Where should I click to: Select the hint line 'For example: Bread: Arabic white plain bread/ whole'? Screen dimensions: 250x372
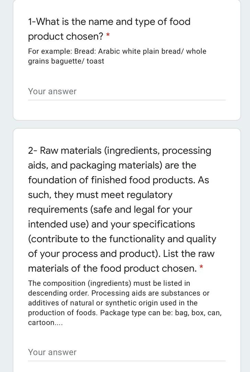[x=117, y=51]
